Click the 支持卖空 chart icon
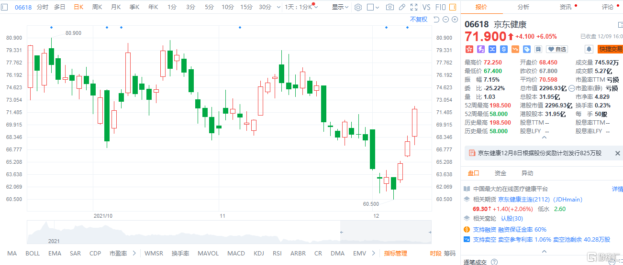Viewport: 623px width, 265px height. 467,240
